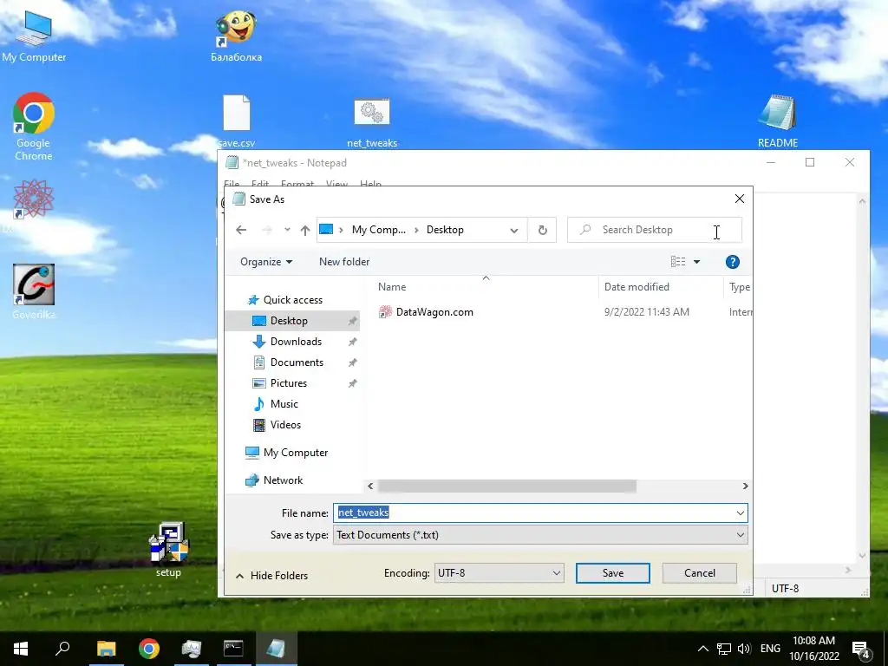Open help in Save As dialog

pyautogui.click(x=732, y=262)
